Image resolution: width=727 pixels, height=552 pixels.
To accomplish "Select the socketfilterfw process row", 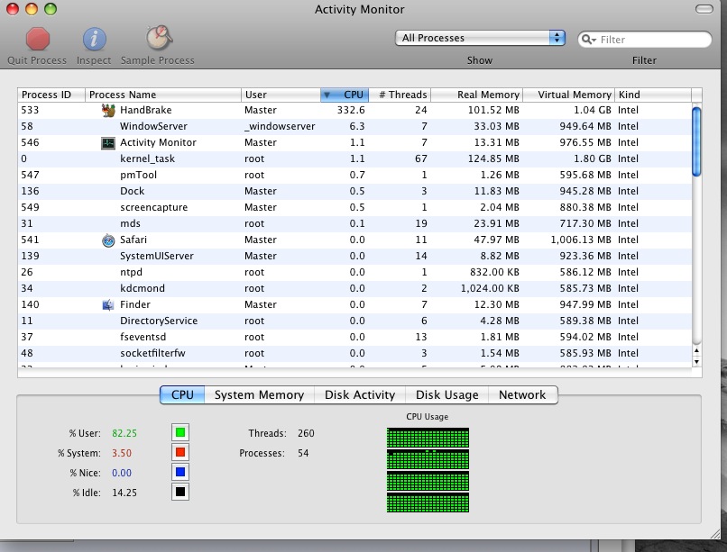I will [x=354, y=353].
